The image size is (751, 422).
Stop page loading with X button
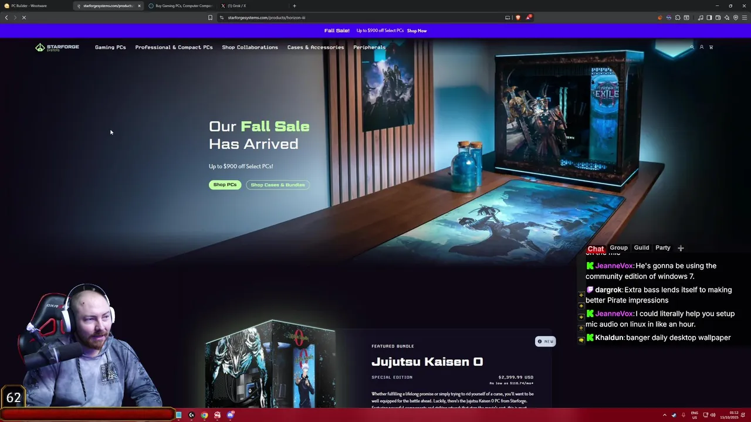pyautogui.click(x=24, y=18)
